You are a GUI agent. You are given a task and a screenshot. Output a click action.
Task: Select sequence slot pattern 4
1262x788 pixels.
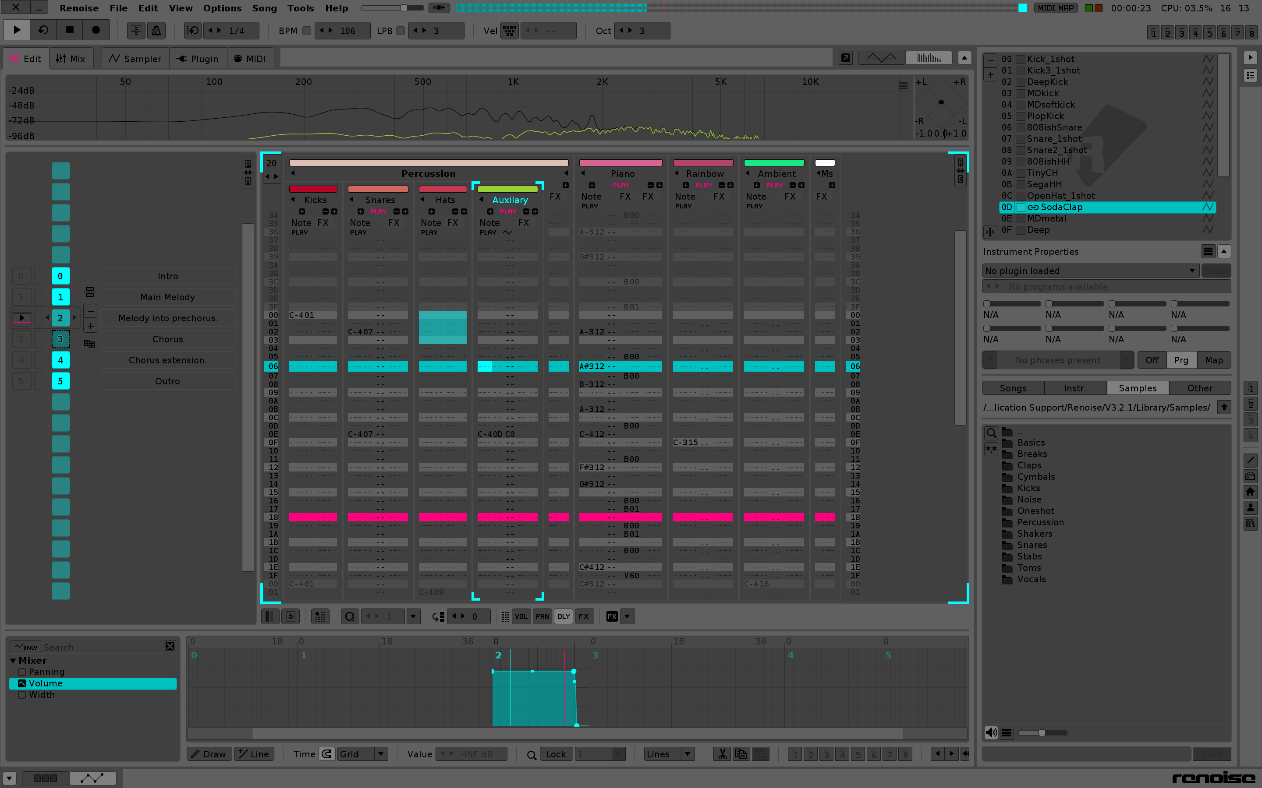click(60, 360)
